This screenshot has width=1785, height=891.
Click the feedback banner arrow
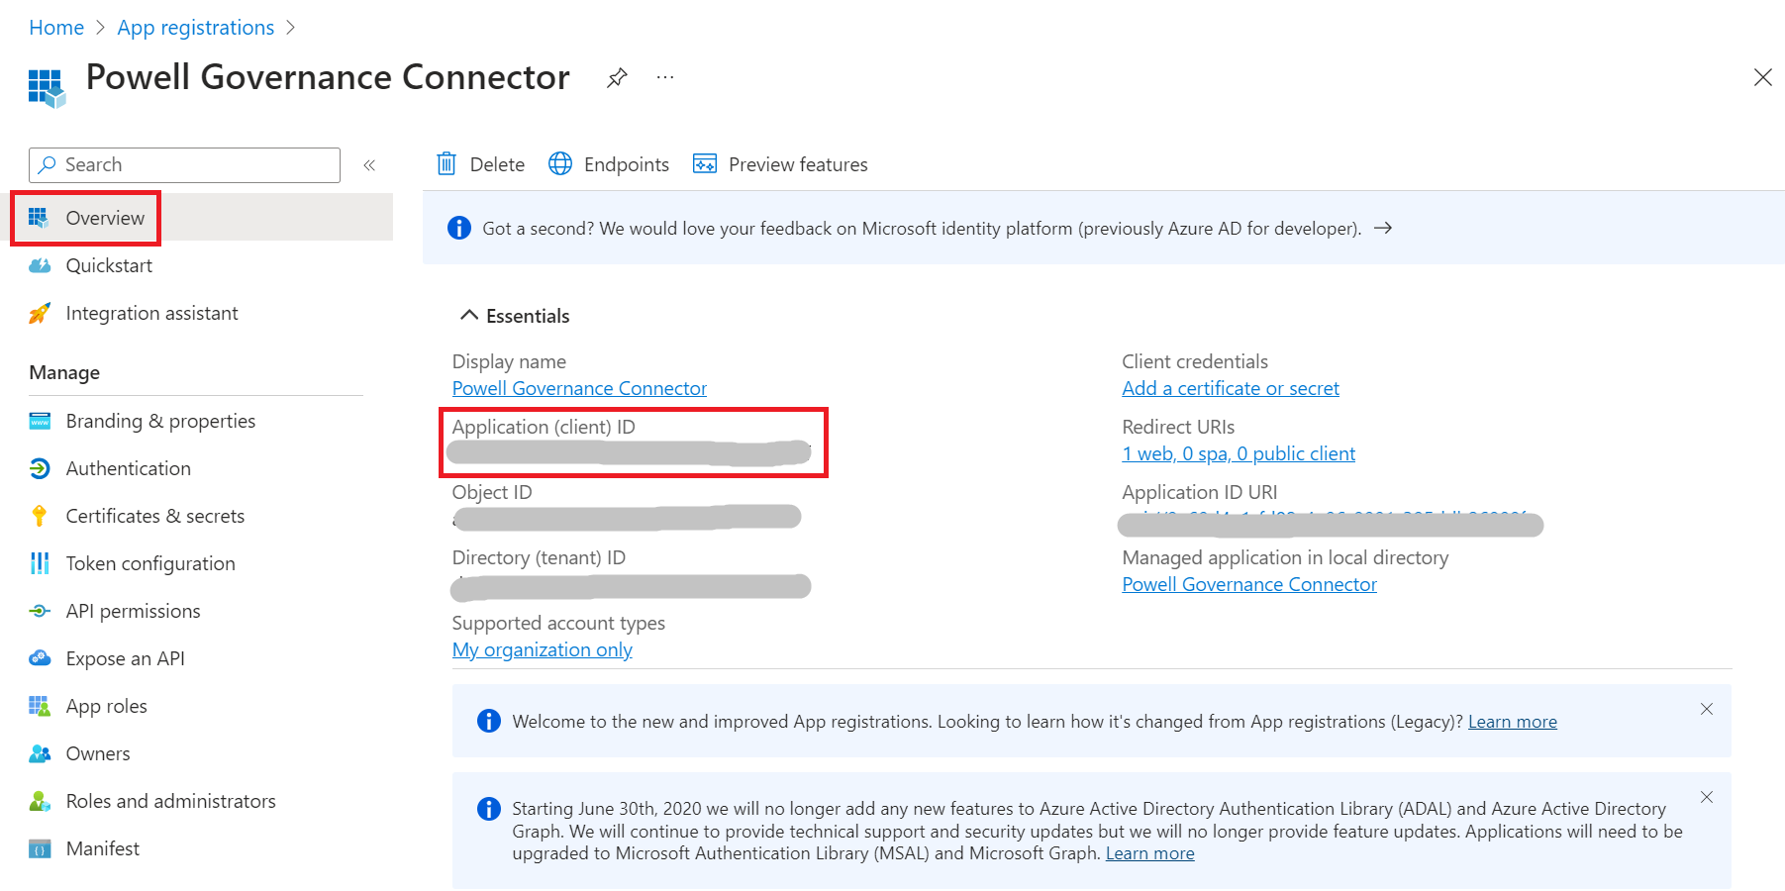coord(1383,229)
